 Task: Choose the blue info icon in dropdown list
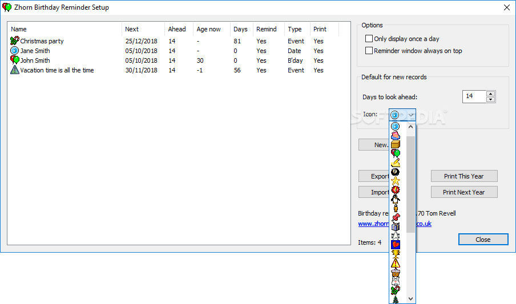(395, 127)
